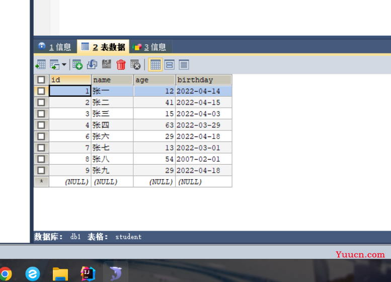Image resolution: width=391 pixels, height=282 pixels.
Task: Click the birthday cell 2022-04-03
Action: click(x=204, y=114)
